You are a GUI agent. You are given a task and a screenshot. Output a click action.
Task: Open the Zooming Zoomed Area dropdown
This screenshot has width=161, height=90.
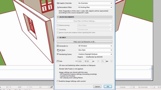pos(95,29)
